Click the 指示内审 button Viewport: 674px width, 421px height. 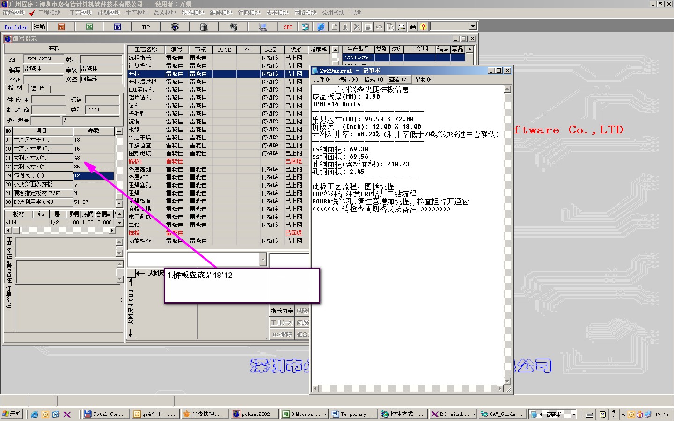282,311
